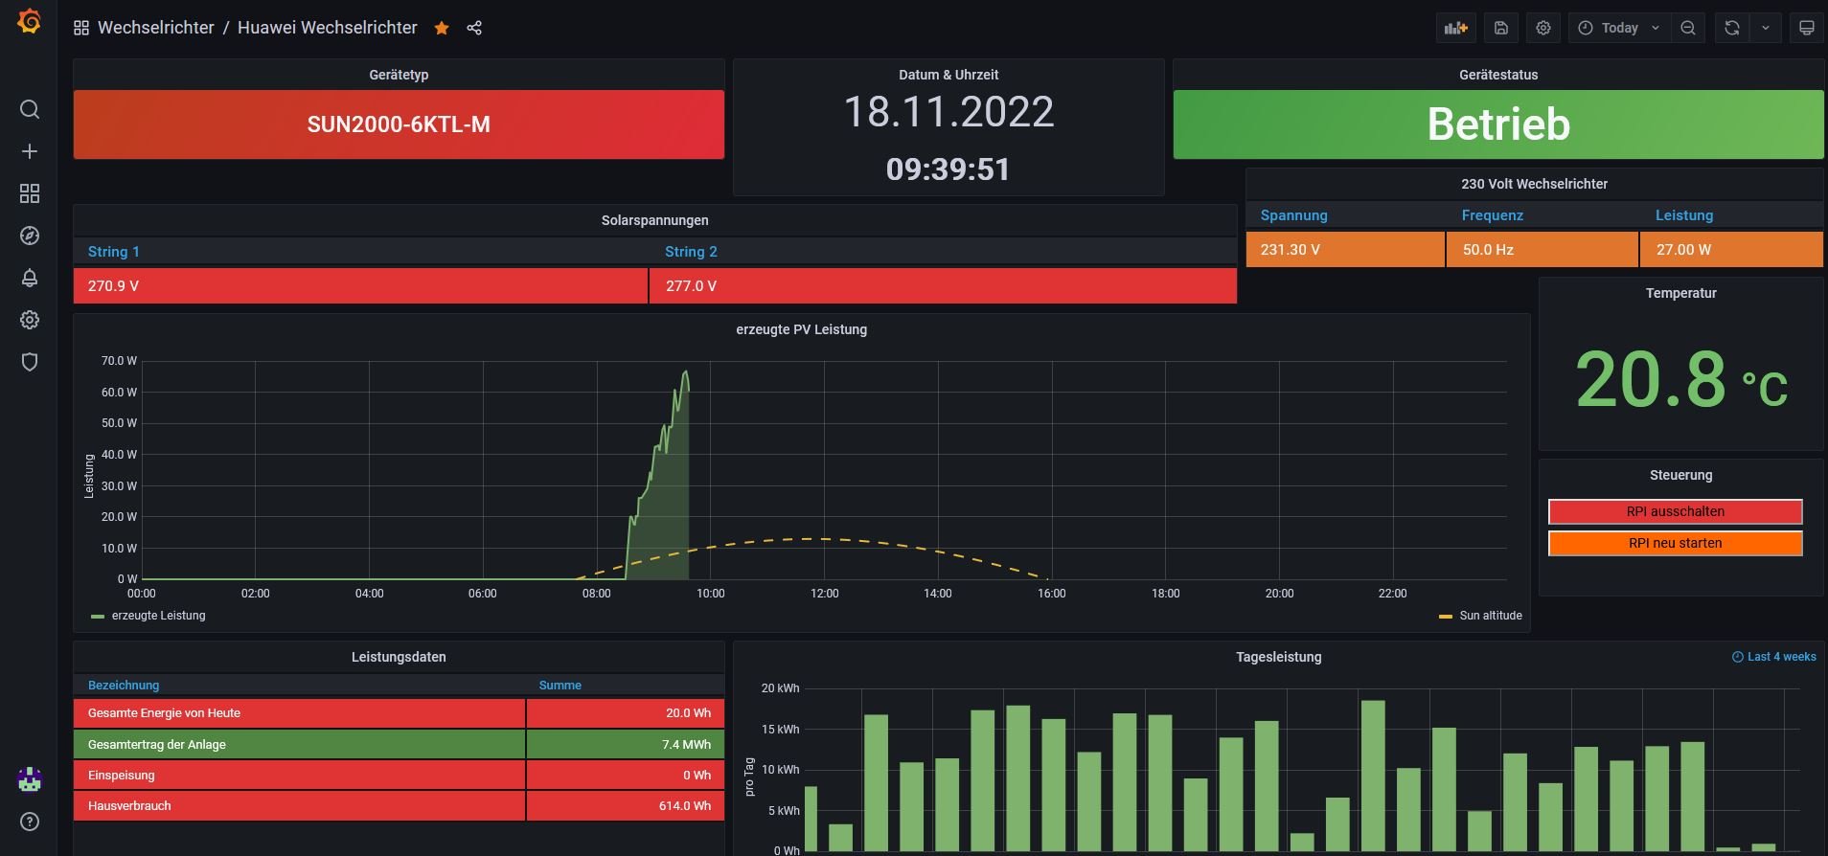Open the Explore compass icon
The width and height of the screenshot is (1828, 856).
coord(30,236)
